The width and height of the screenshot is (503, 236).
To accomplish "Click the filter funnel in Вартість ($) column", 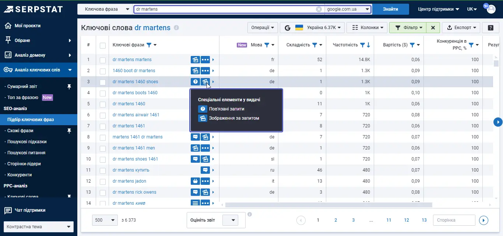I will [x=412, y=45].
